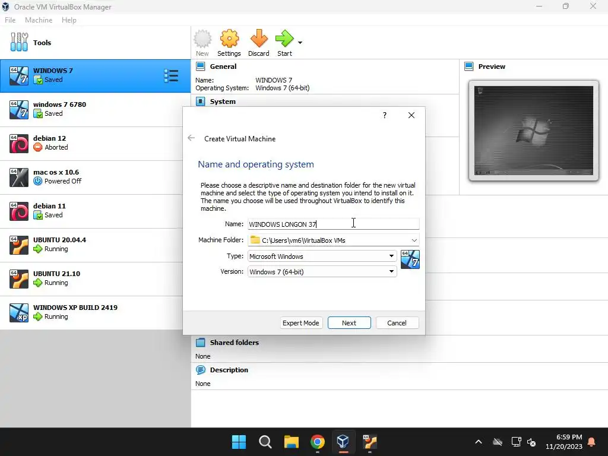608x456 pixels.
Task: Click the Description heading
Action: click(229, 370)
